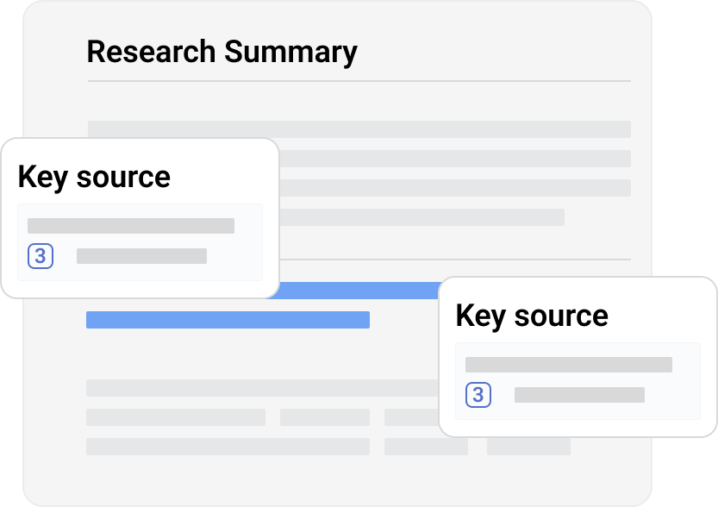Click the wide gray line above the bottom rows
The image size is (718, 507).
[263, 388]
